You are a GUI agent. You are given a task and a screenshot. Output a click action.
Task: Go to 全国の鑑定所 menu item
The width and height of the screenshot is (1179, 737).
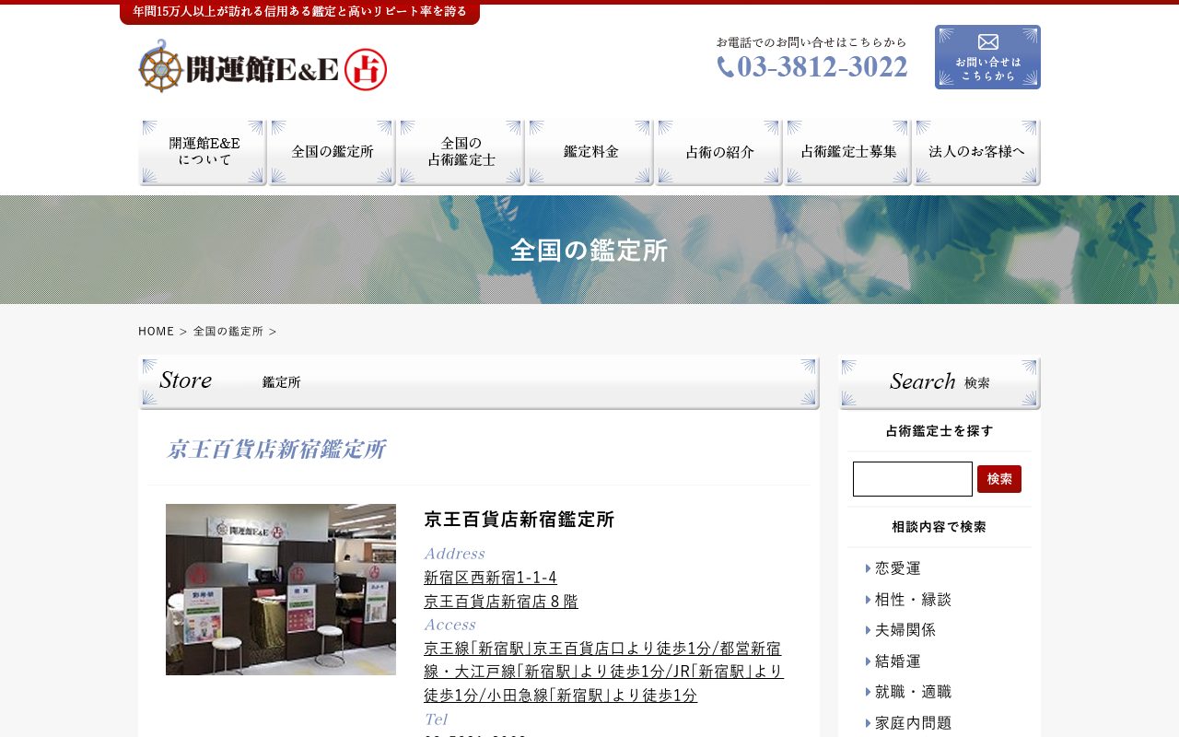point(332,152)
